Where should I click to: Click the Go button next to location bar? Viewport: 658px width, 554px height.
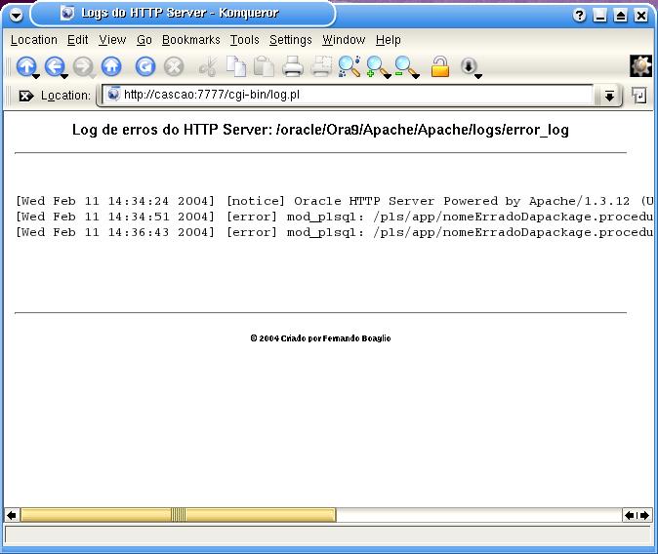[638, 96]
